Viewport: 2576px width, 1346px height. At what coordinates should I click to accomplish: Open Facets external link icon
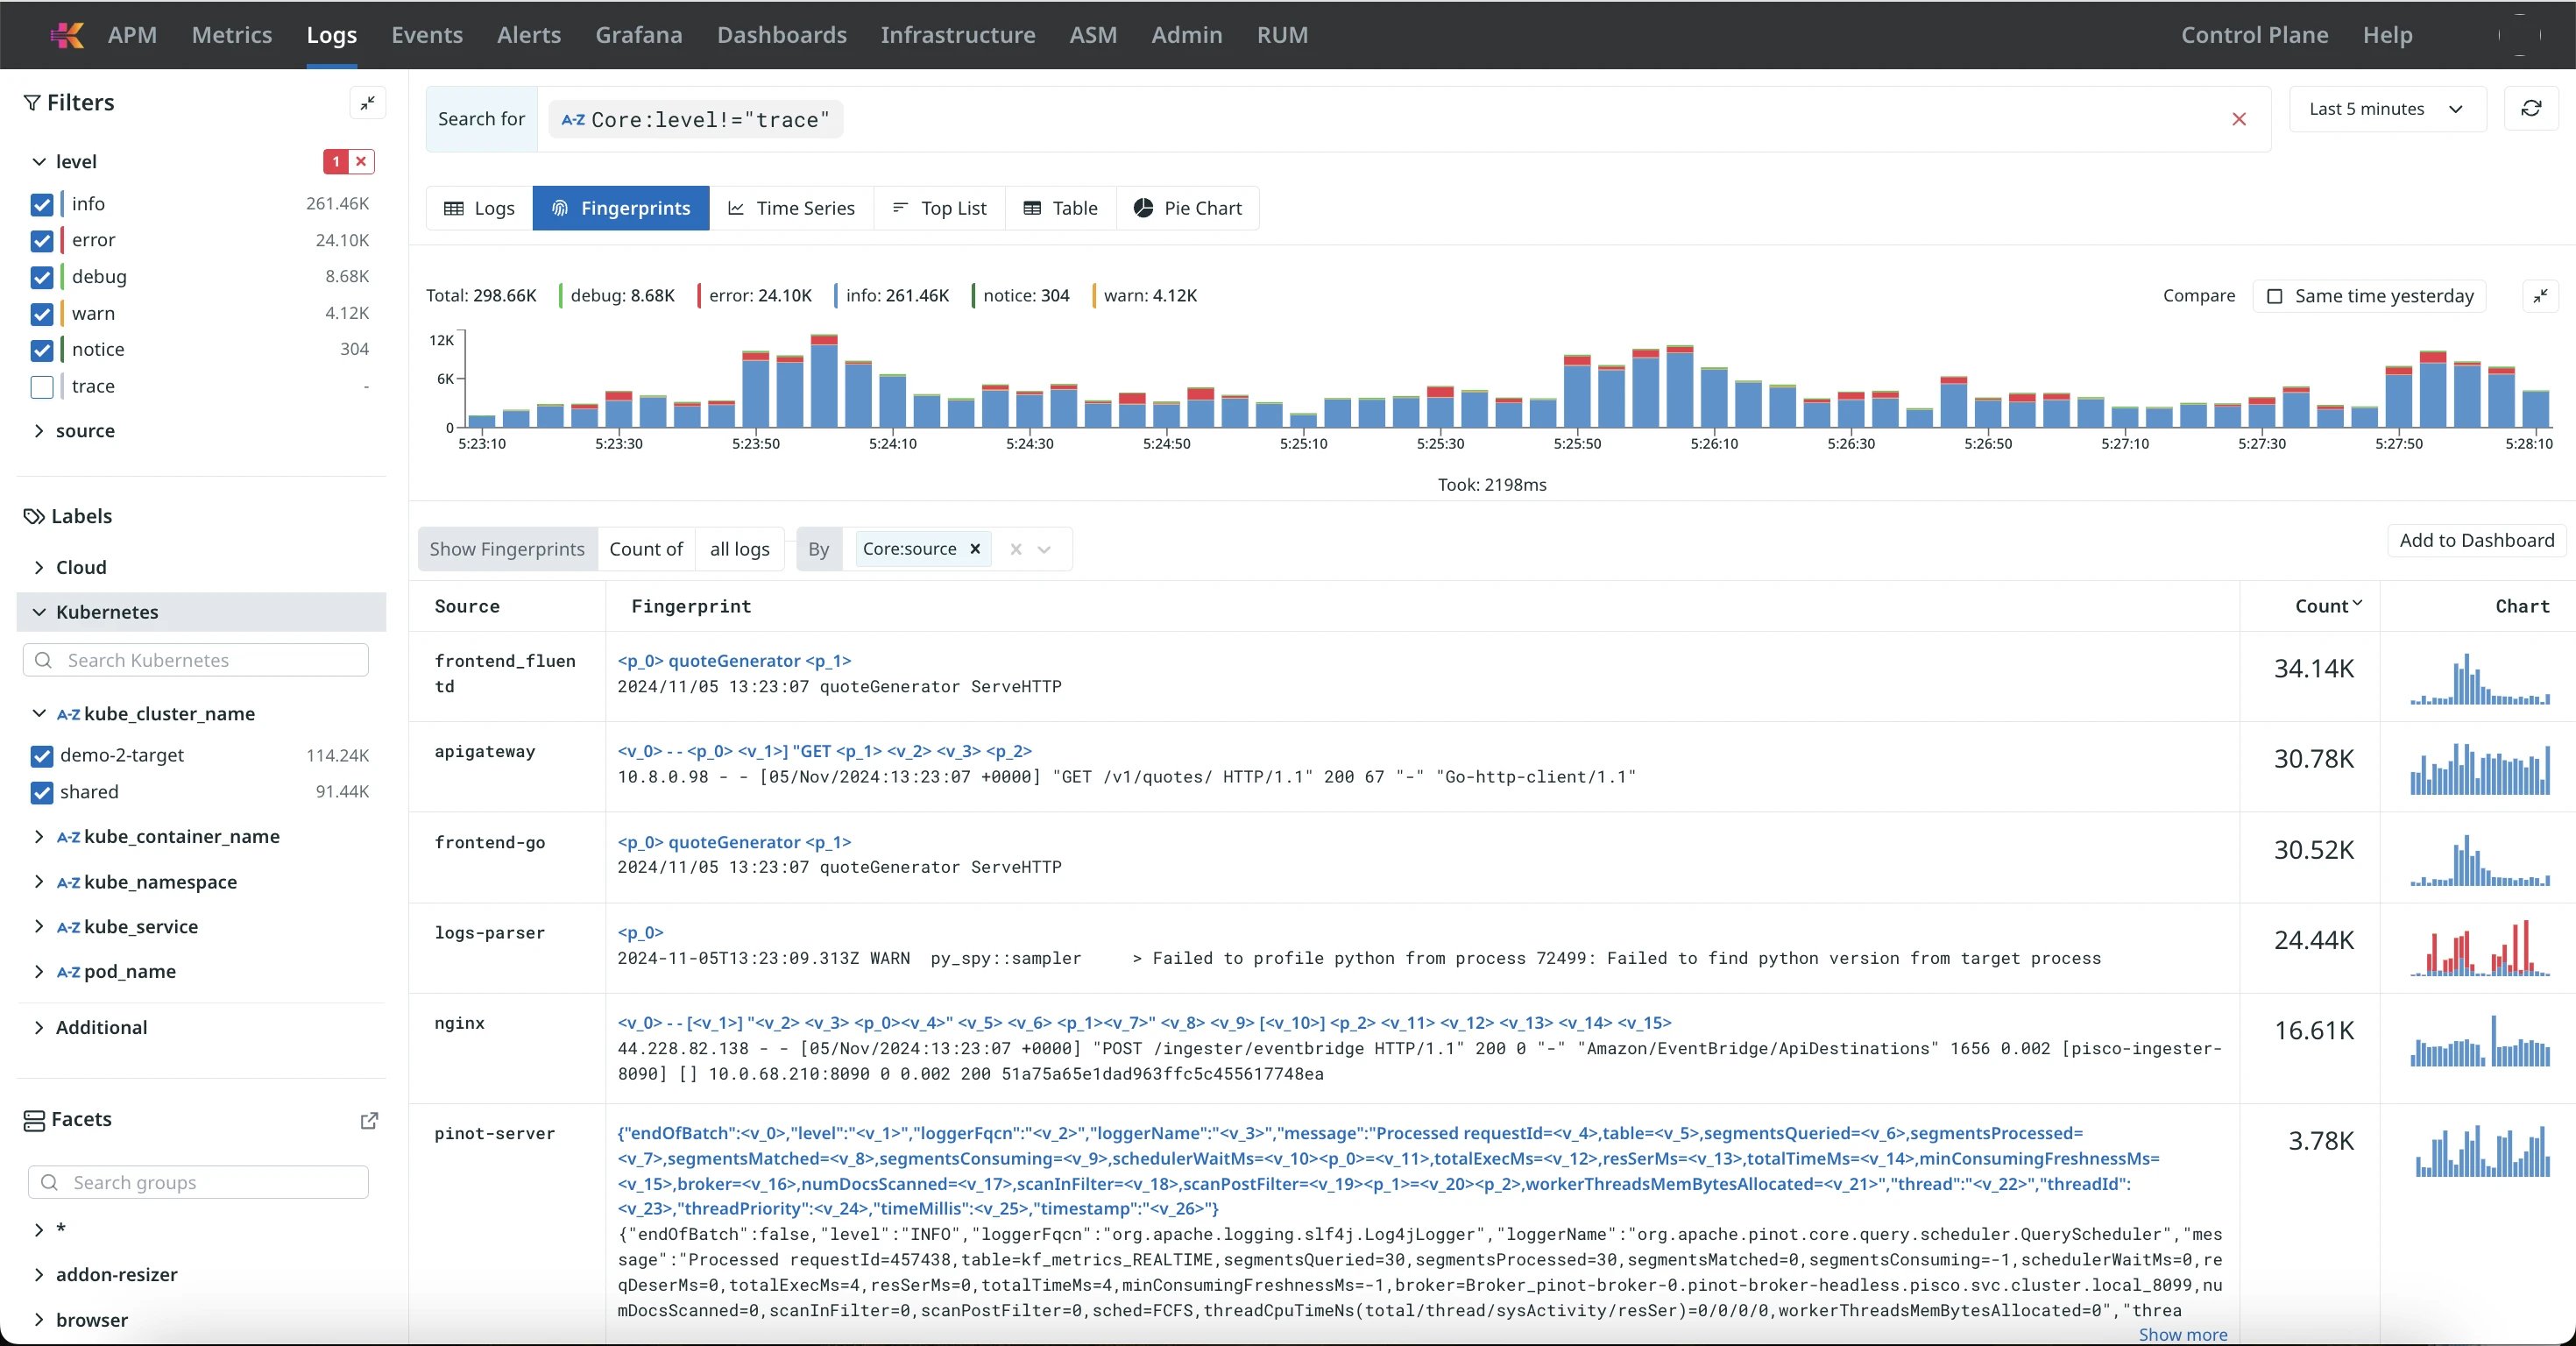(369, 1120)
